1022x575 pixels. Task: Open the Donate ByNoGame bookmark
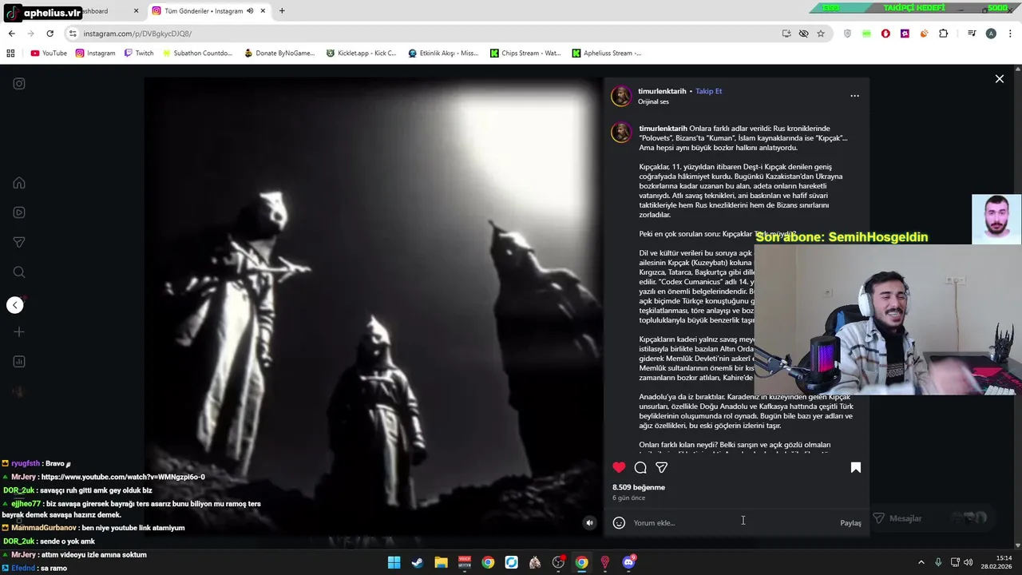279,54
